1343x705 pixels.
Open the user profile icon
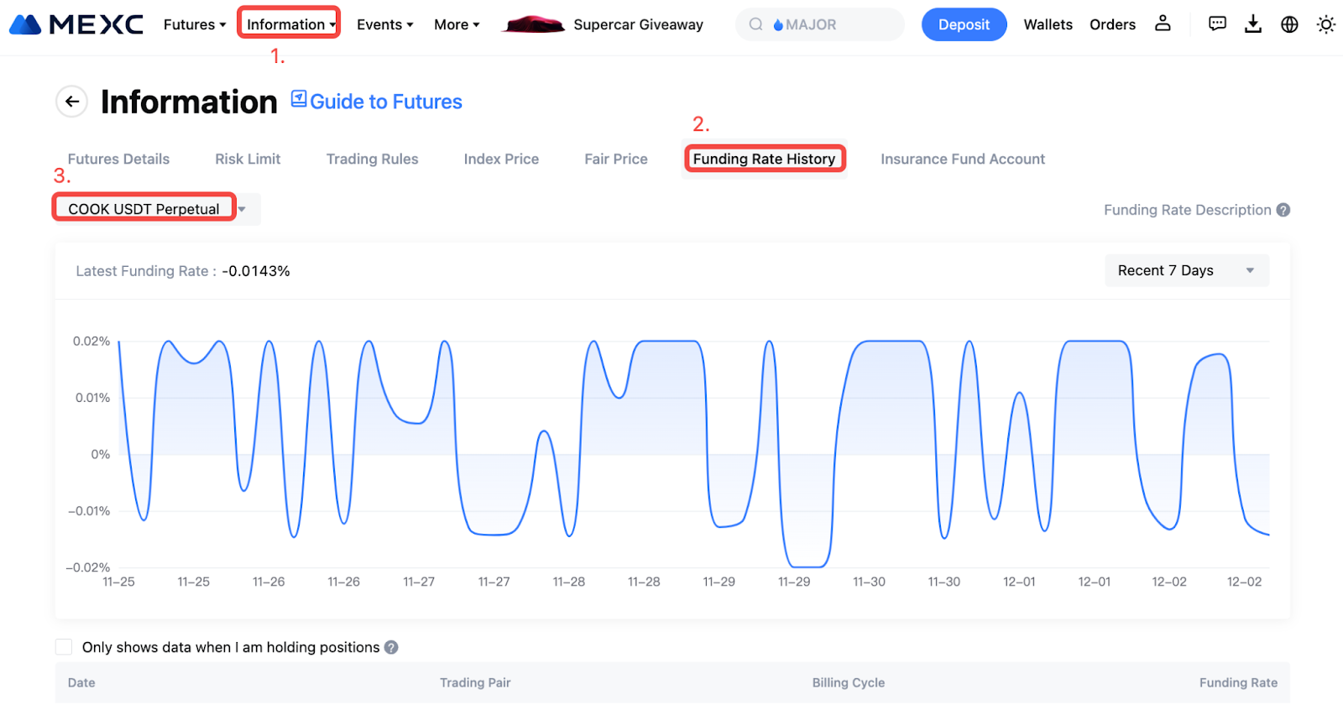tap(1163, 23)
